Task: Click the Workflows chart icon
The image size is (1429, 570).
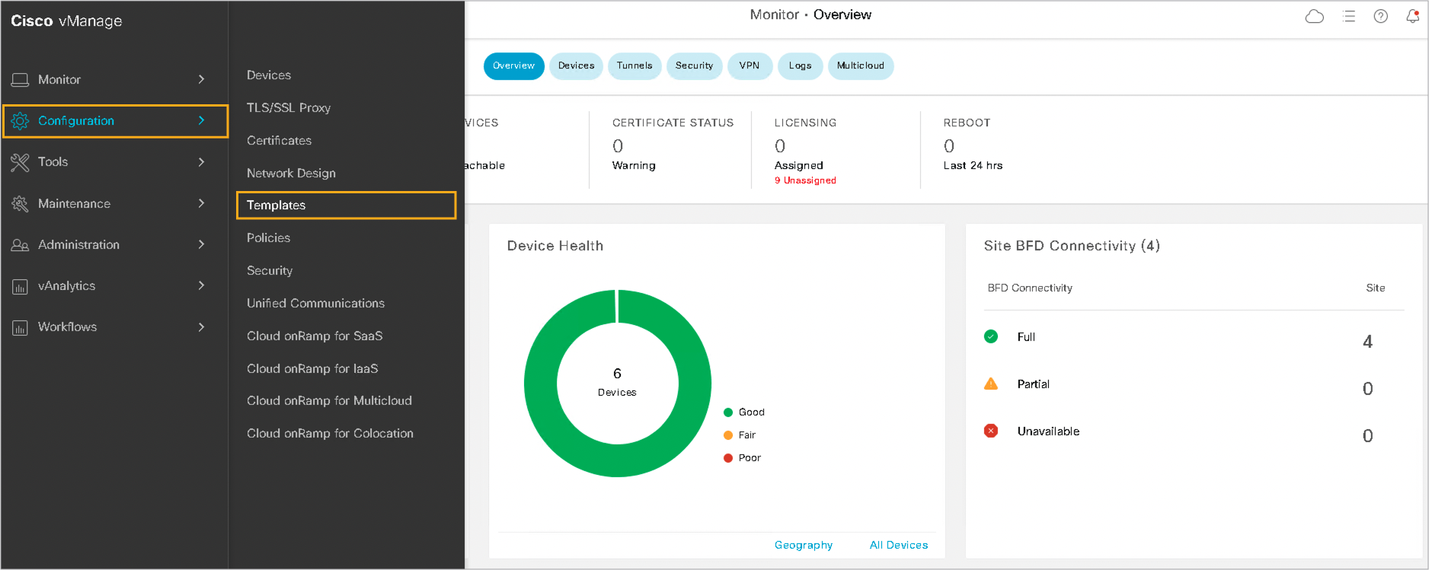Action: [x=20, y=328]
